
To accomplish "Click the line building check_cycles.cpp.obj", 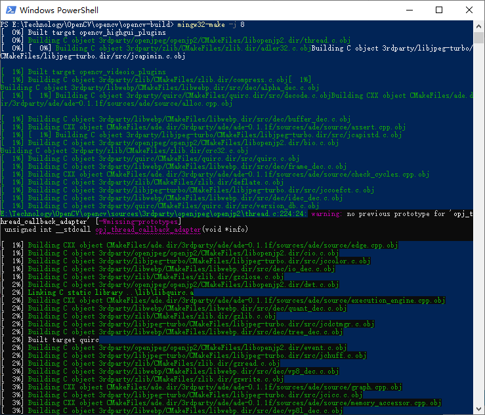I will (215, 174).
